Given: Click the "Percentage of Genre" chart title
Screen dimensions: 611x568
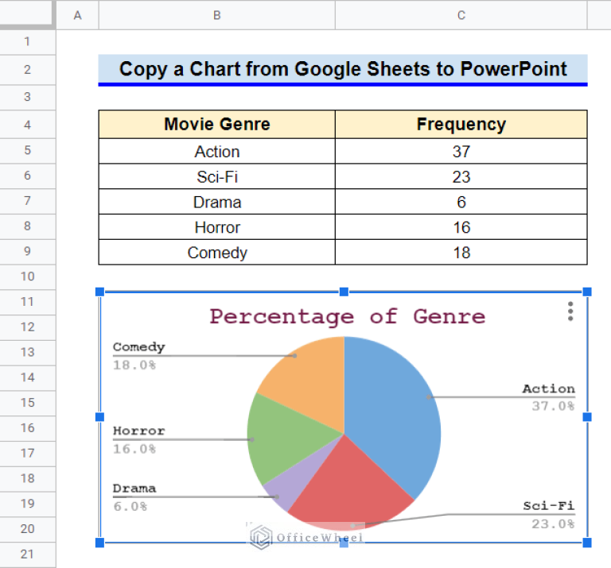Looking at the screenshot, I should [347, 316].
